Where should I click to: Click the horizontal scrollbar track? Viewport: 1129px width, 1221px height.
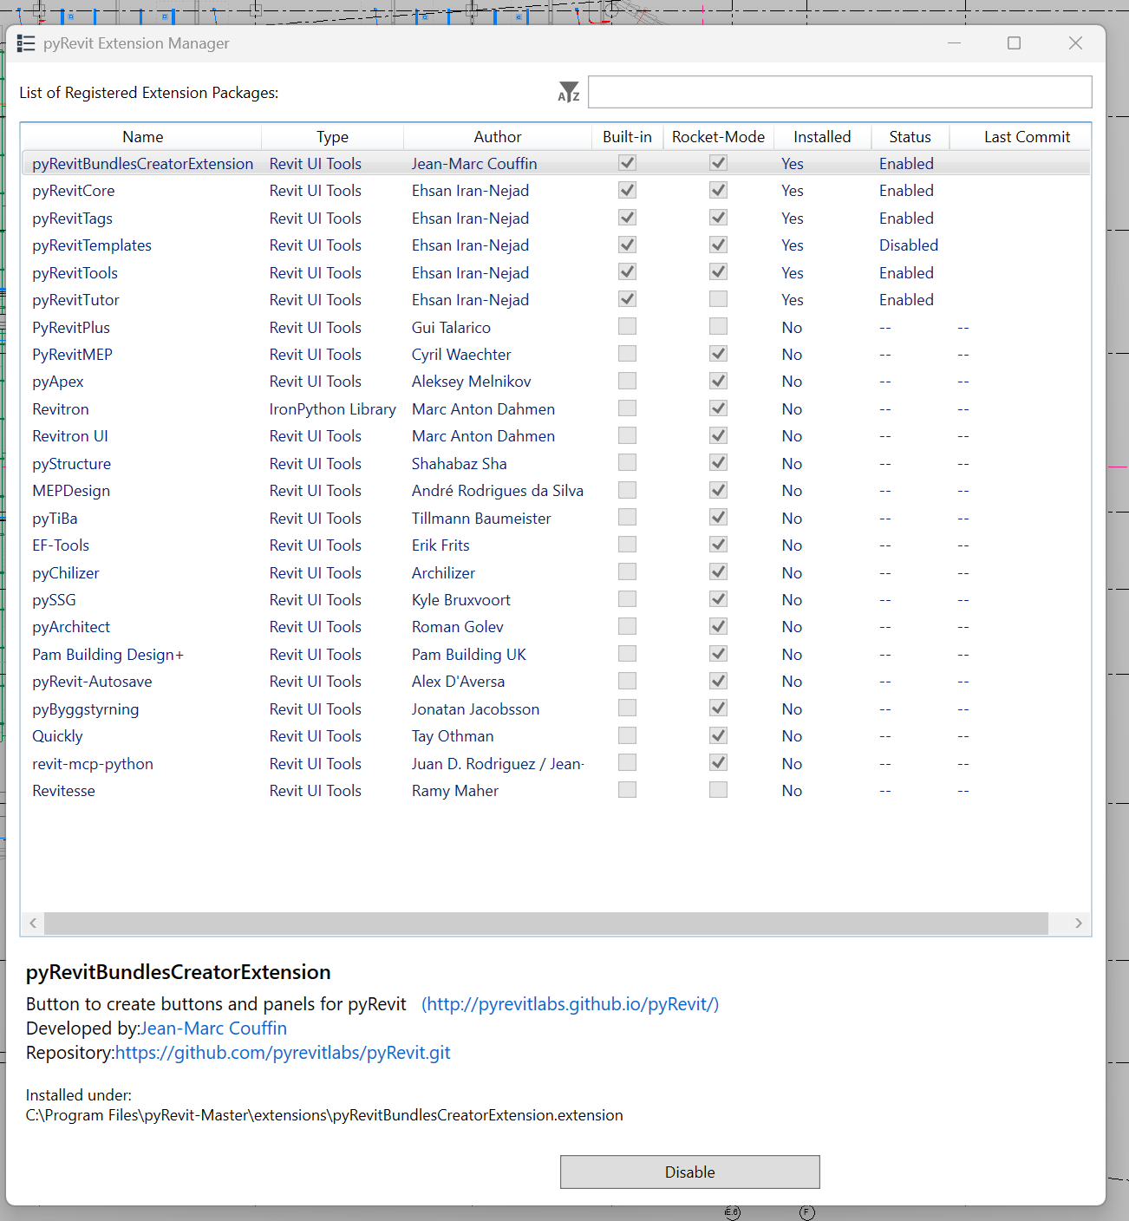pyautogui.click(x=546, y=924)
